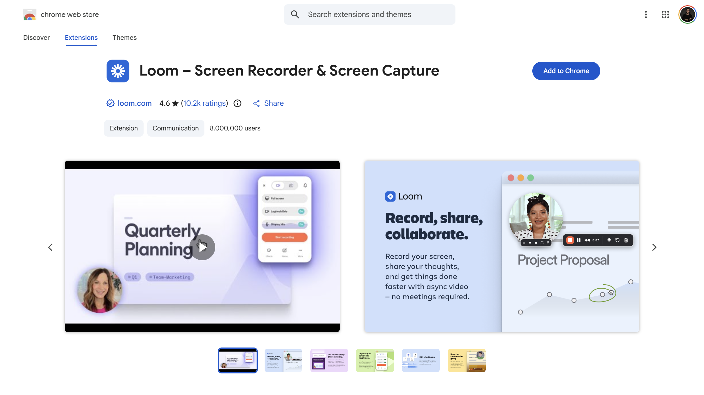Click the search magnifier icon

[x=295, y=14]
